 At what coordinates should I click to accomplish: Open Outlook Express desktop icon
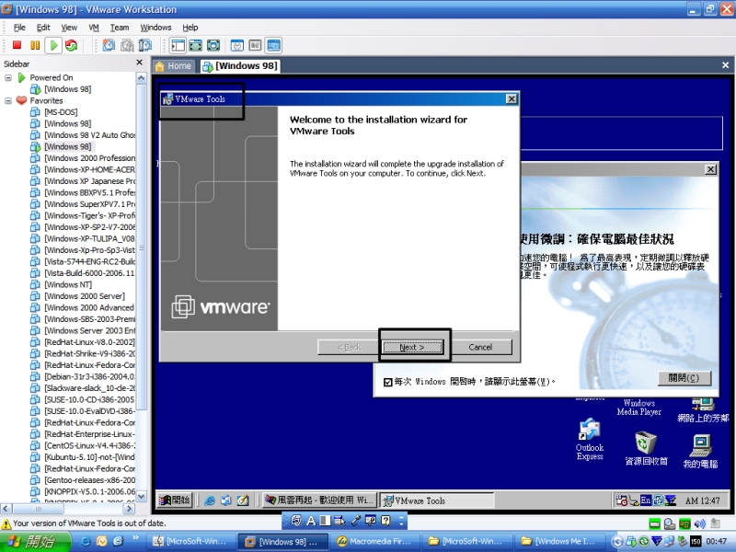[x=590, y=440]
